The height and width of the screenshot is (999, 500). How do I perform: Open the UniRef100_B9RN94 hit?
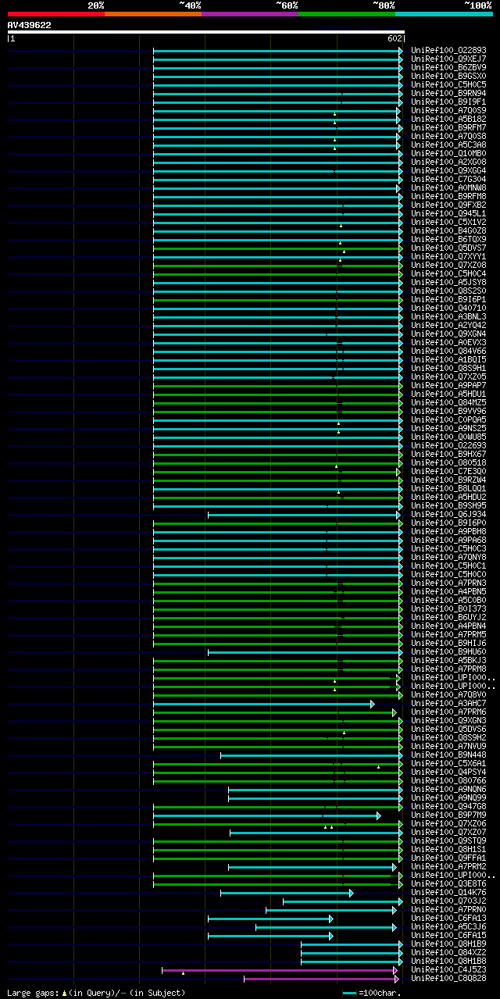(448, 93)
